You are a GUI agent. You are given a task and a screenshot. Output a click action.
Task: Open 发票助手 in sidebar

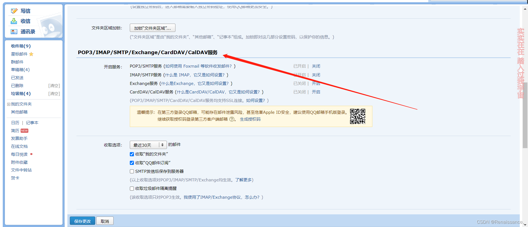coord(19,139)
